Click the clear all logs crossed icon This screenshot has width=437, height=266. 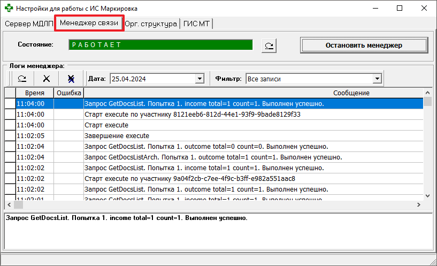(71, 79)
